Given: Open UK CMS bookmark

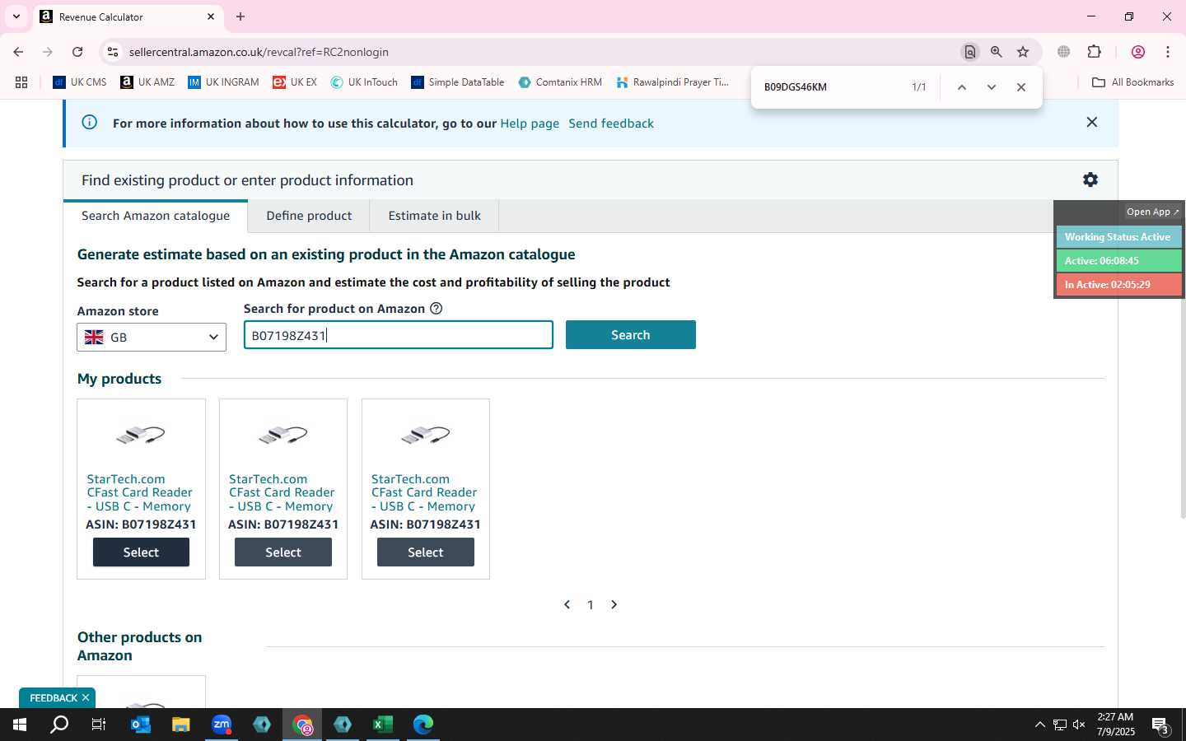Looking at the screenshot, I should pos(80,82).
